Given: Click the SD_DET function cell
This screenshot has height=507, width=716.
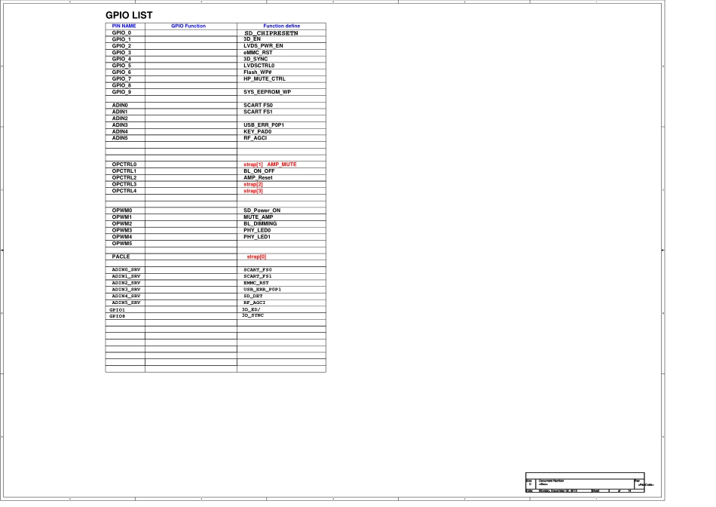Looking at the screenshot, I should coord(252,296).
